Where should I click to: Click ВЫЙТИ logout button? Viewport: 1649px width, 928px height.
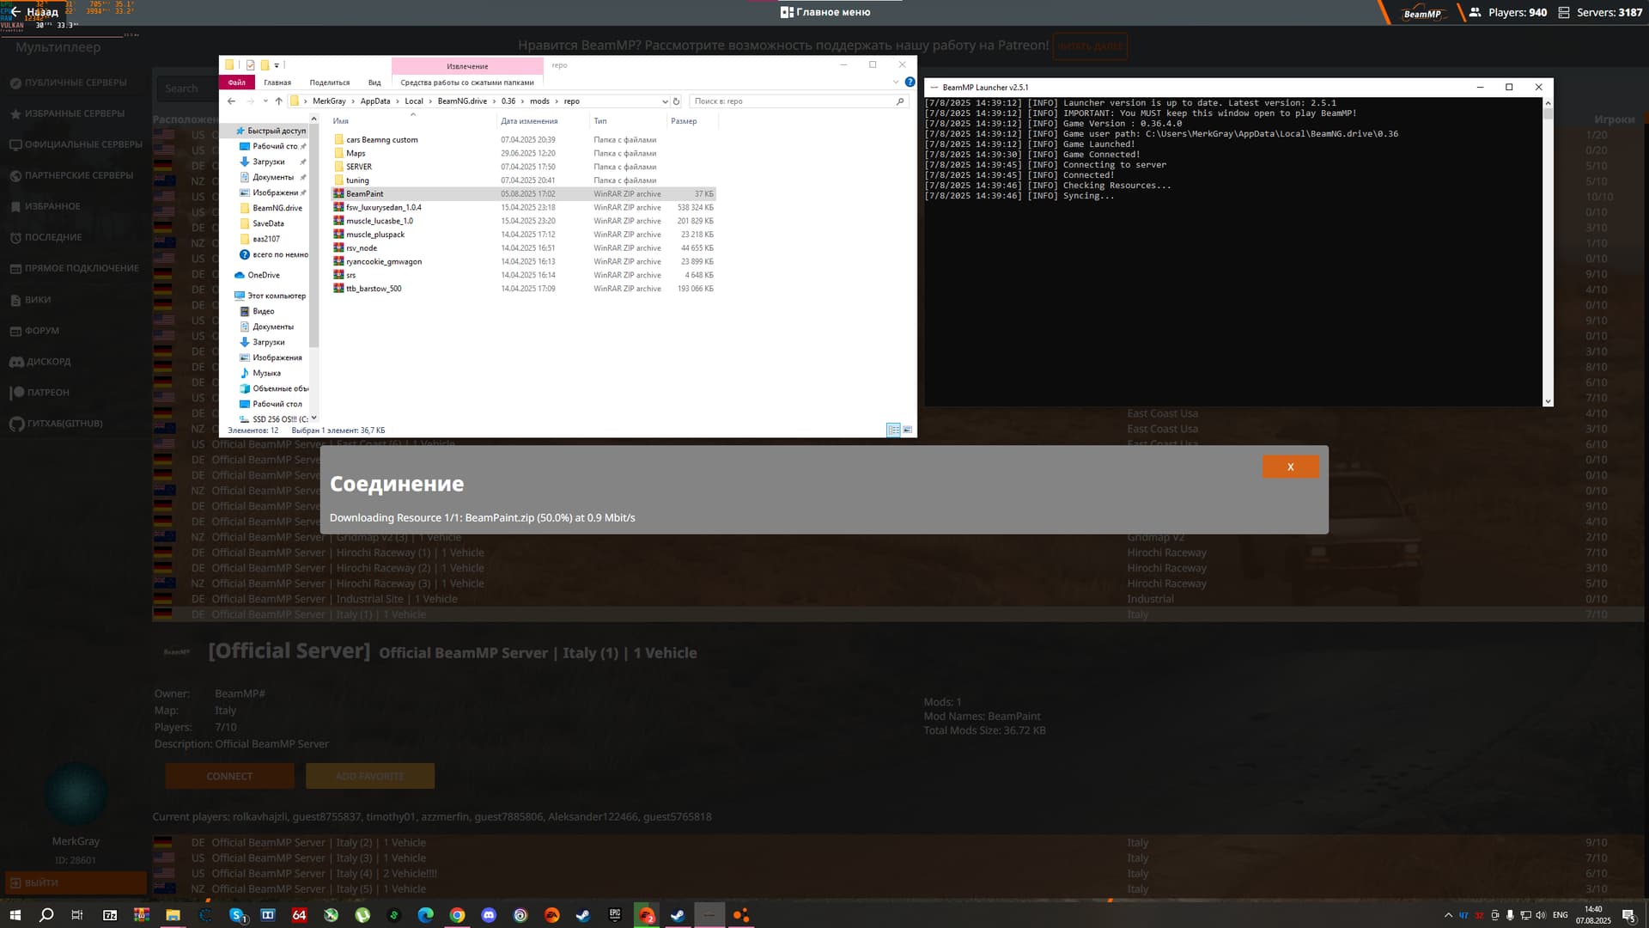(76, 882)
